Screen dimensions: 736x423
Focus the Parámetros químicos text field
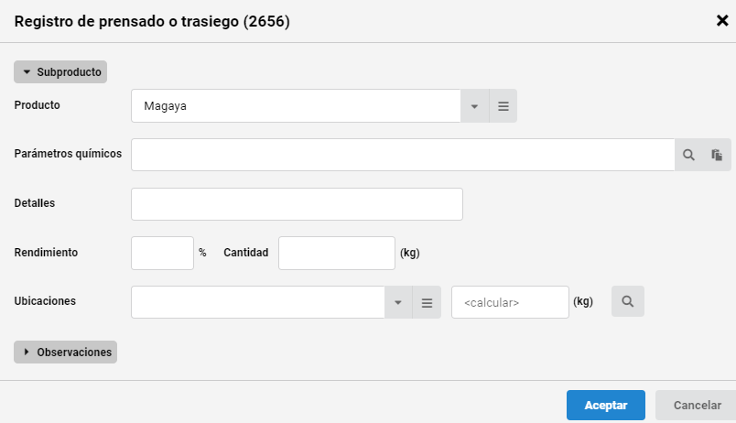click(x=403, y=155)
